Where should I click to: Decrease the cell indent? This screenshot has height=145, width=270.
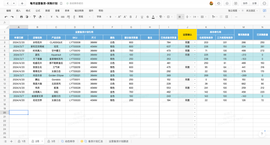pos(221,17)
